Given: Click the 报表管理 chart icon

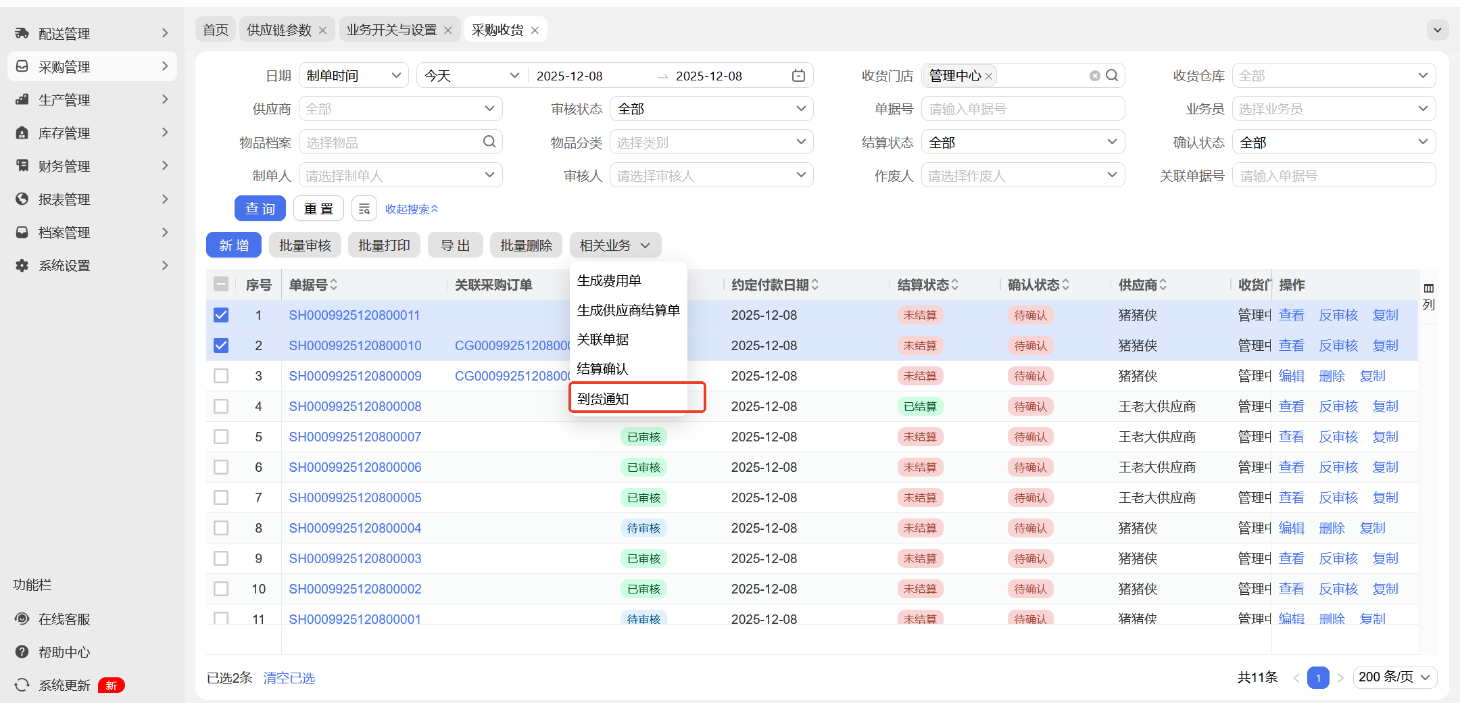Looking at the screenshot, I should coord(22,199).
